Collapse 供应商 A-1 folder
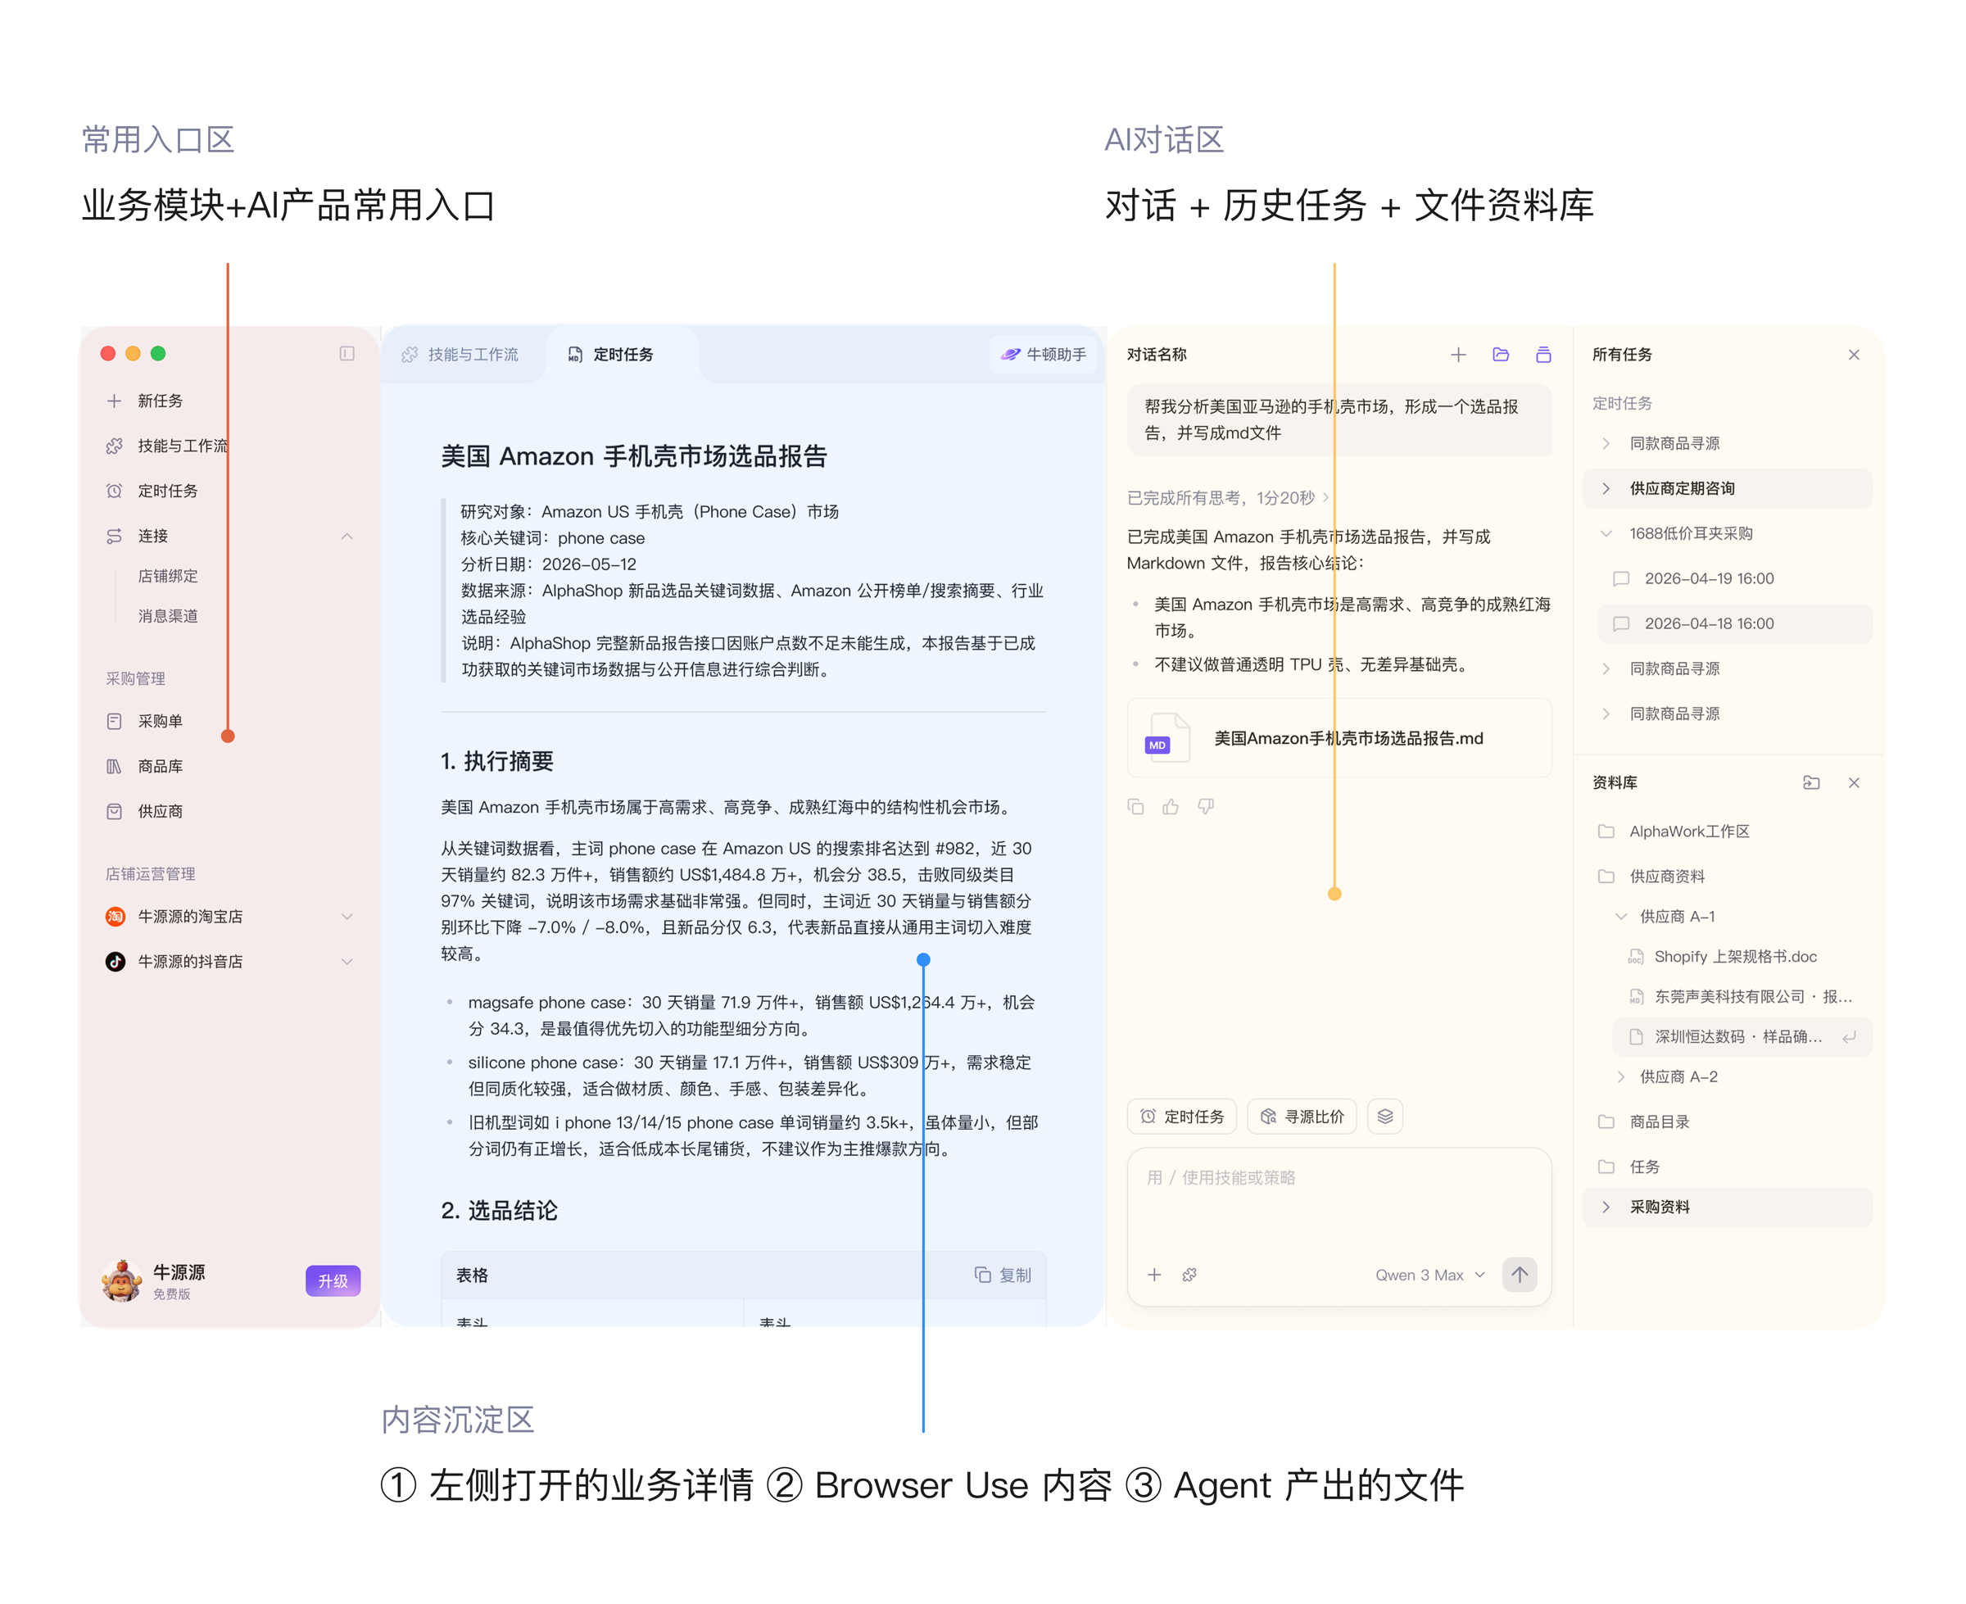Screen dimensions: 1966x1604 [x=1620, y=917]
